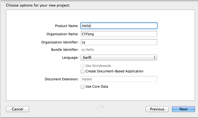198x118 pixels.
Task: Click the cy.Hello bundle identifier text
Action: click(88, 50)
